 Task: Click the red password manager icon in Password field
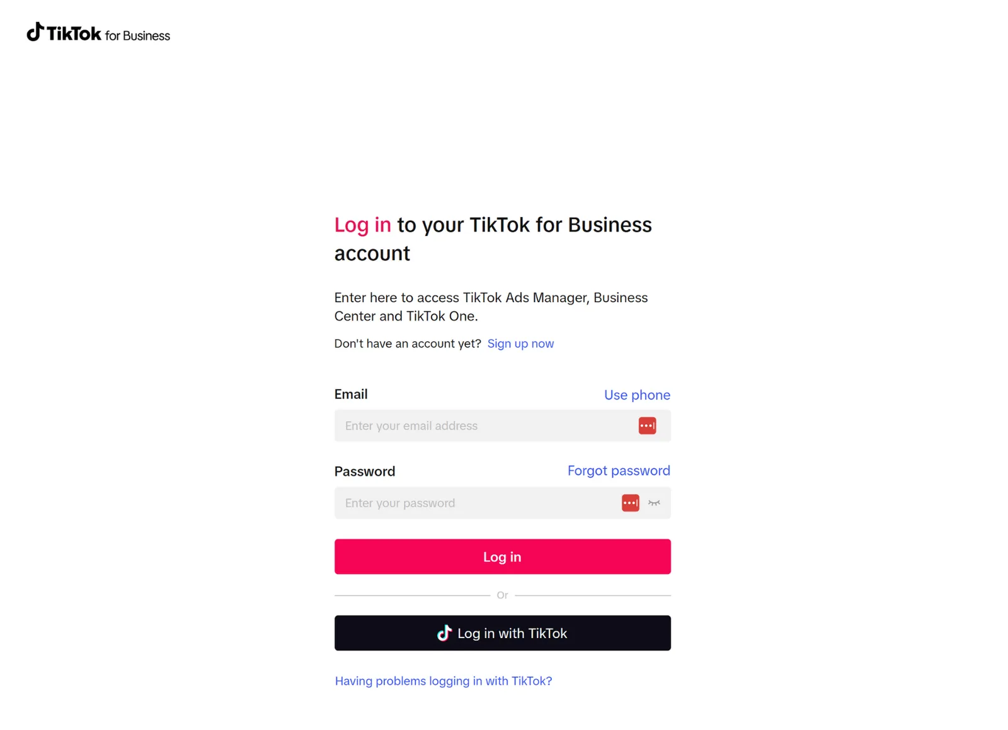tap(630, 503)
